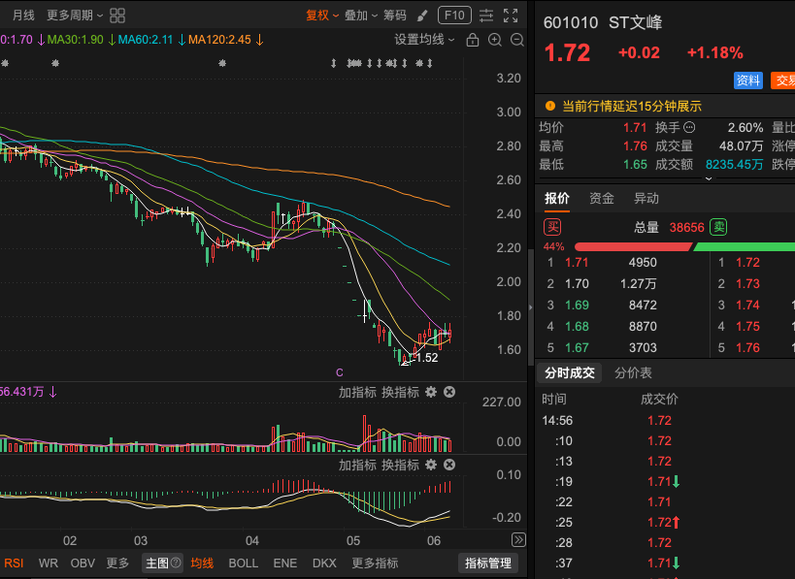Collapse side panel with divider arrow

pos(531,307)
